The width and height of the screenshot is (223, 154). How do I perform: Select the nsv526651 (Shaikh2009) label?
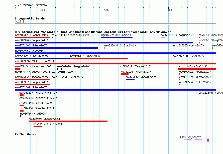click(x=32, y=56)
